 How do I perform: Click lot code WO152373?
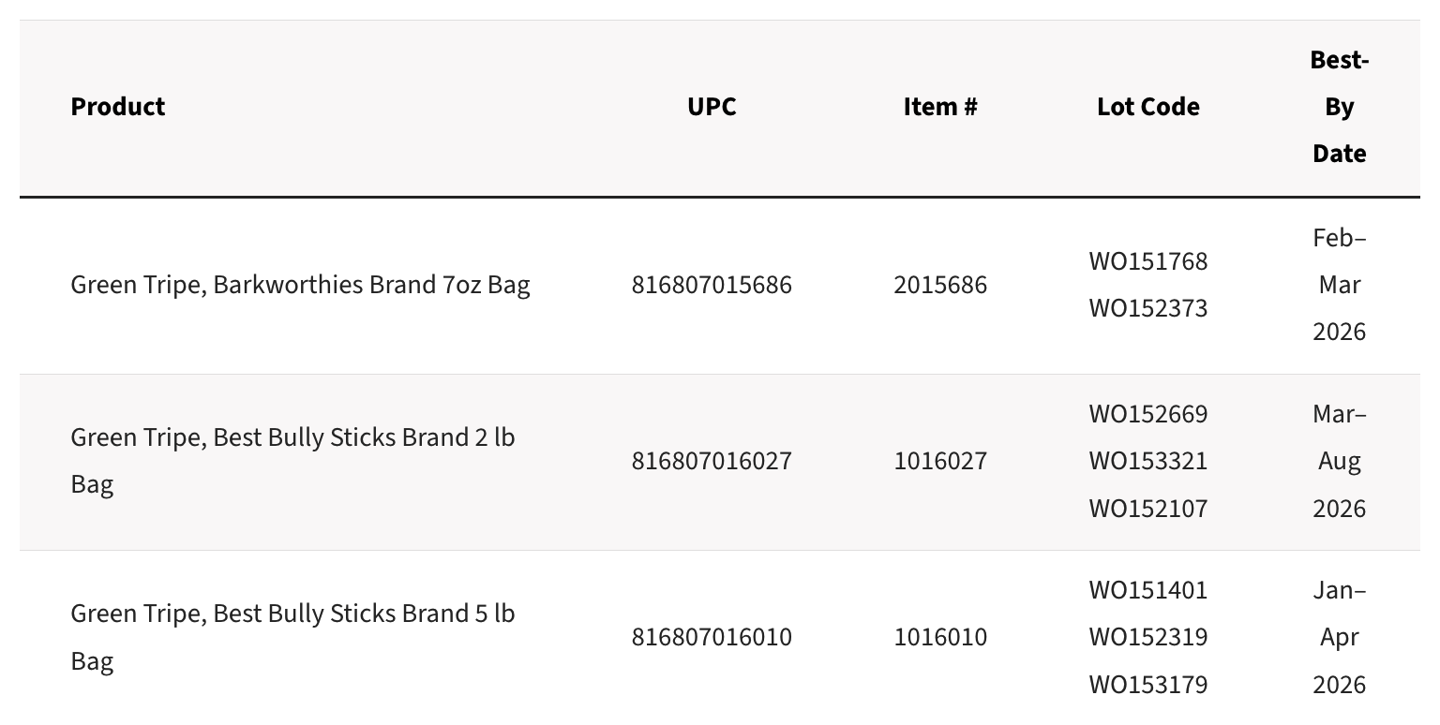(1148, 308)
